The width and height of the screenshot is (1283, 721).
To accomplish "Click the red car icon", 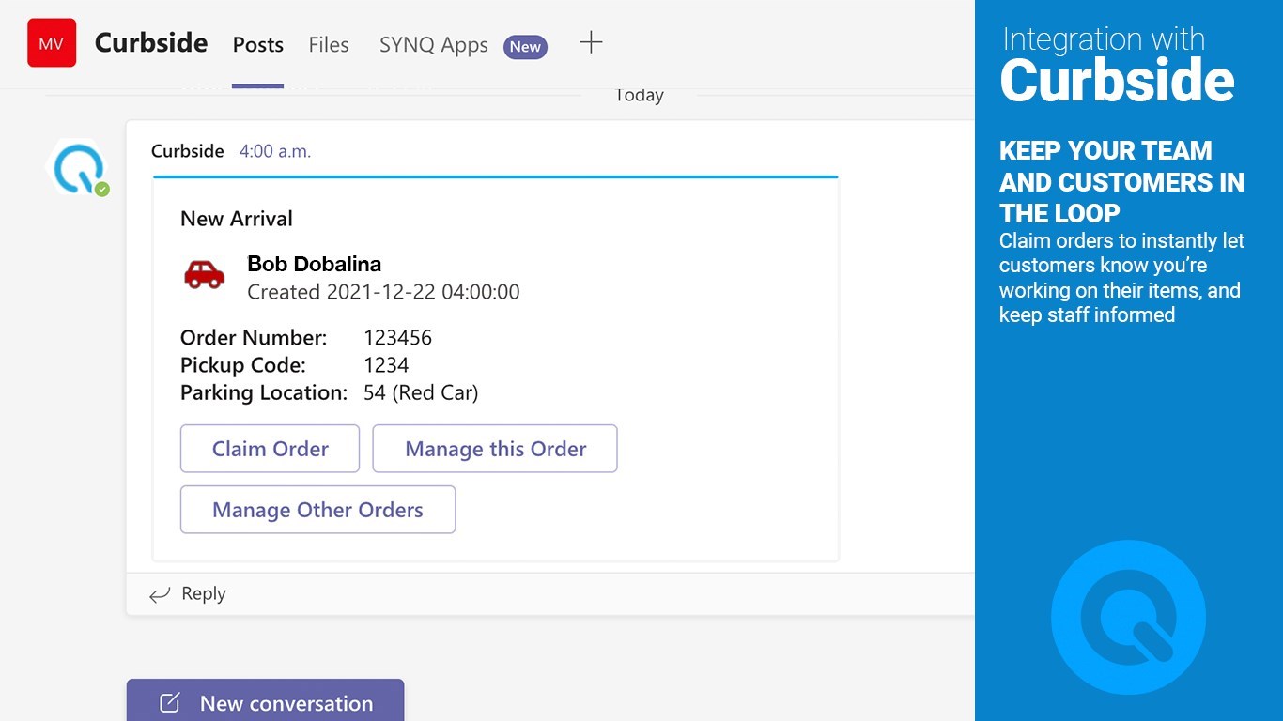I will point(204,274).
